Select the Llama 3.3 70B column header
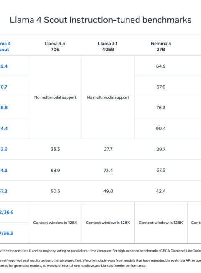 (x=55, y=47)
